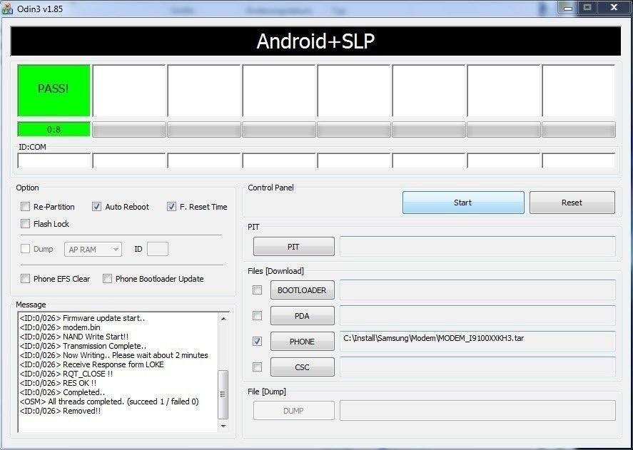The image size is (633, 450).
Task: Choose a file with the BOOTLOADER button
Action: tap(303, 290)
